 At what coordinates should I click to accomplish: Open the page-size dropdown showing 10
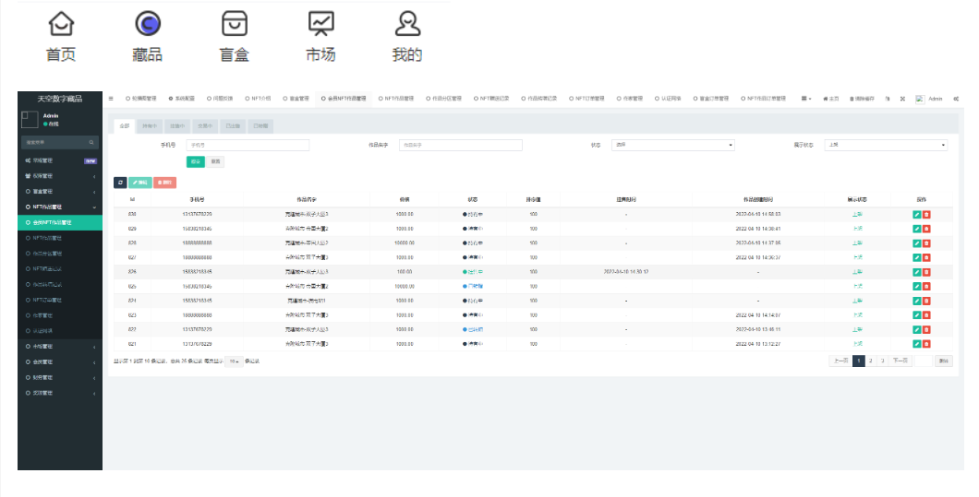(235, 361)
